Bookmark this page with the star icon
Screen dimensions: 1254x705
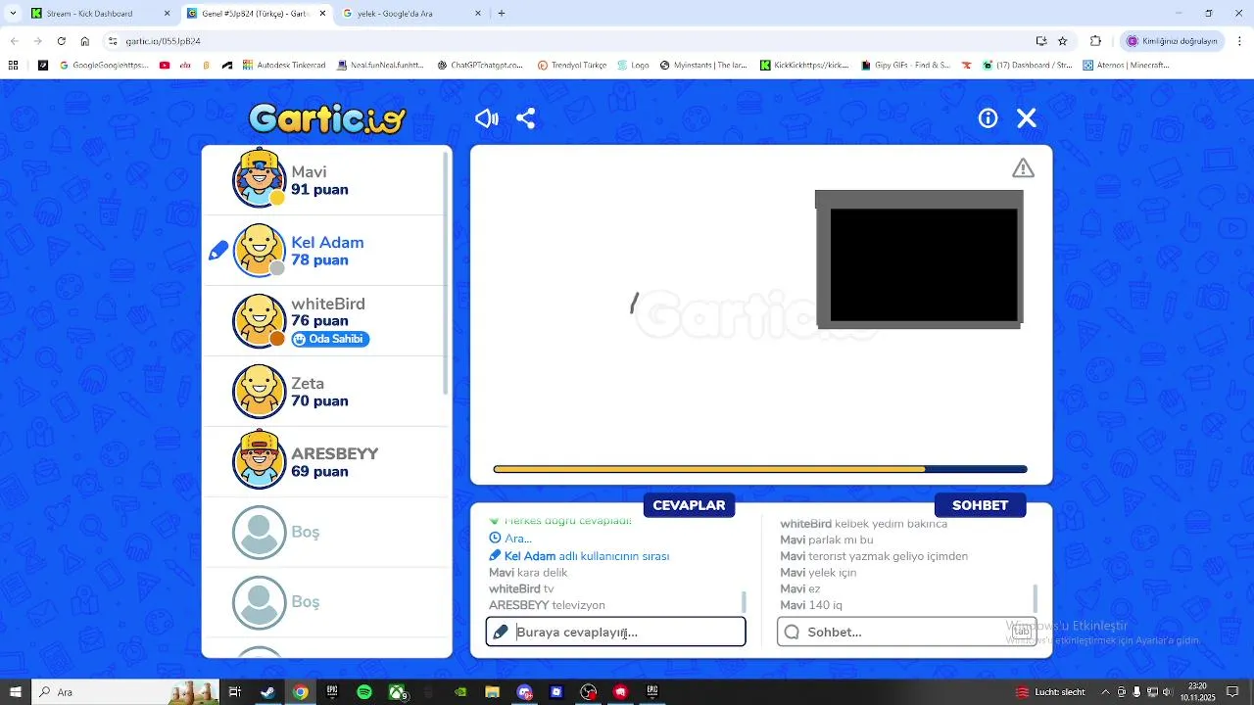[x=1063, y=41]
